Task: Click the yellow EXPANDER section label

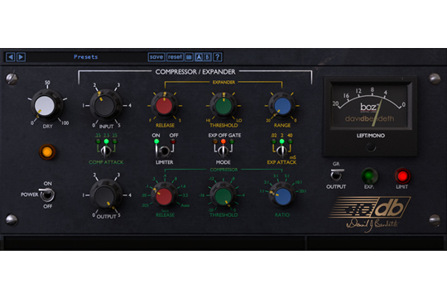Action: pos(223,82)
